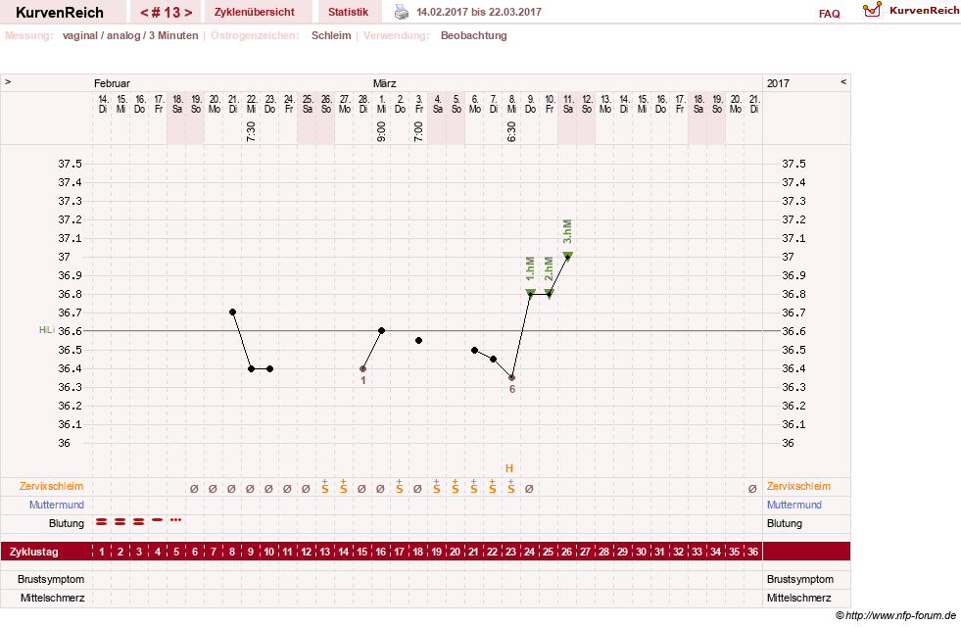Click the '3.hM' temperature marker triangle

[568, 255]
